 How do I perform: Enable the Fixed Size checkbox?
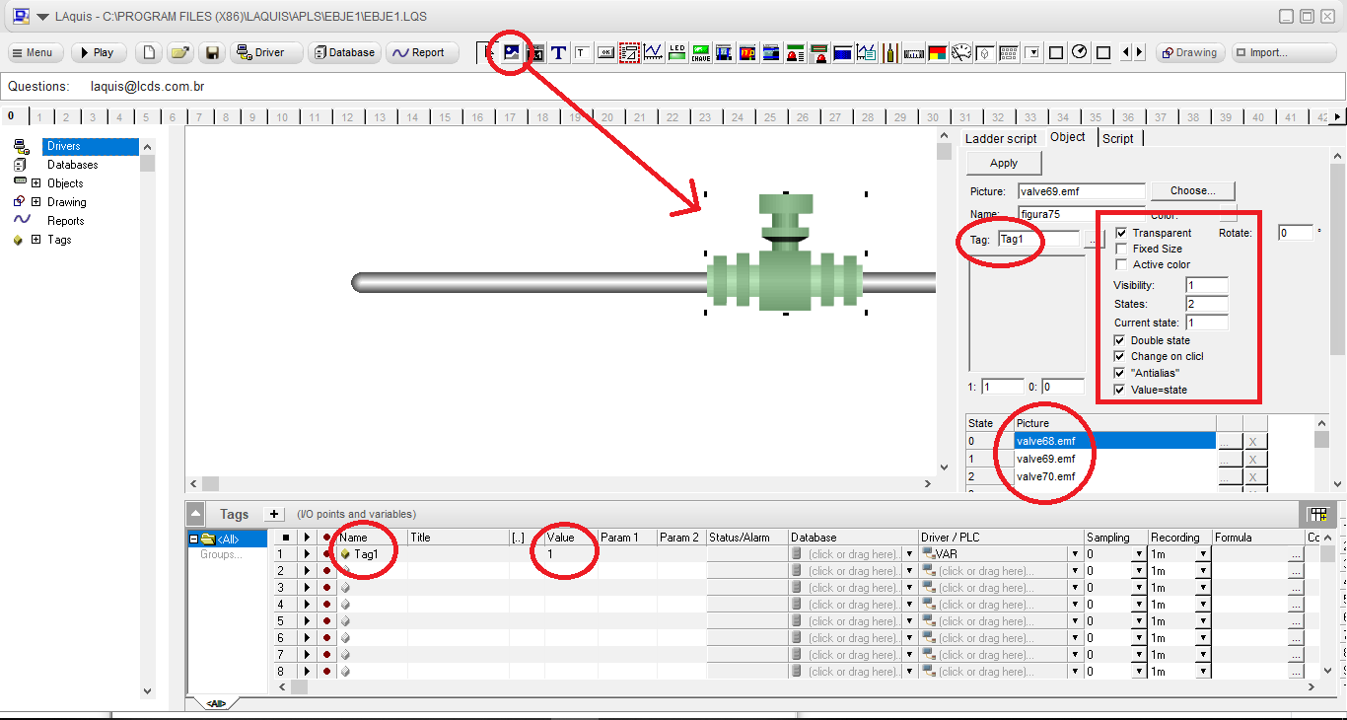[1121, 249]
